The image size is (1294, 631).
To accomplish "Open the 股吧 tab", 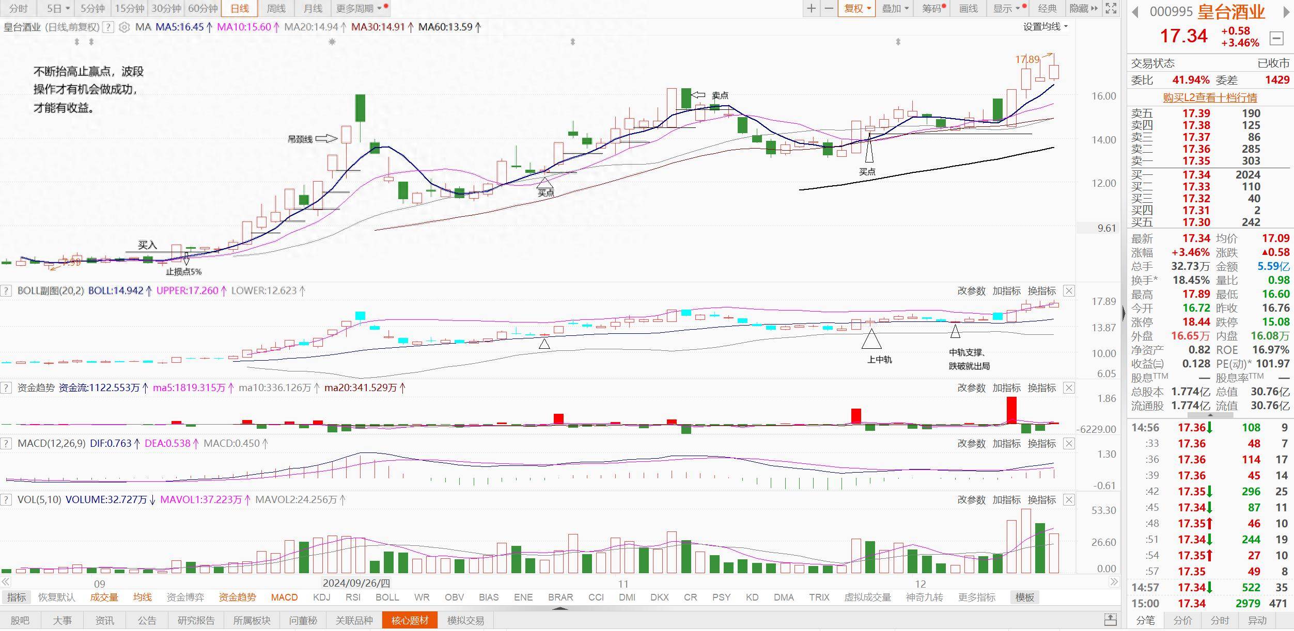I will [x=20, y=620].
